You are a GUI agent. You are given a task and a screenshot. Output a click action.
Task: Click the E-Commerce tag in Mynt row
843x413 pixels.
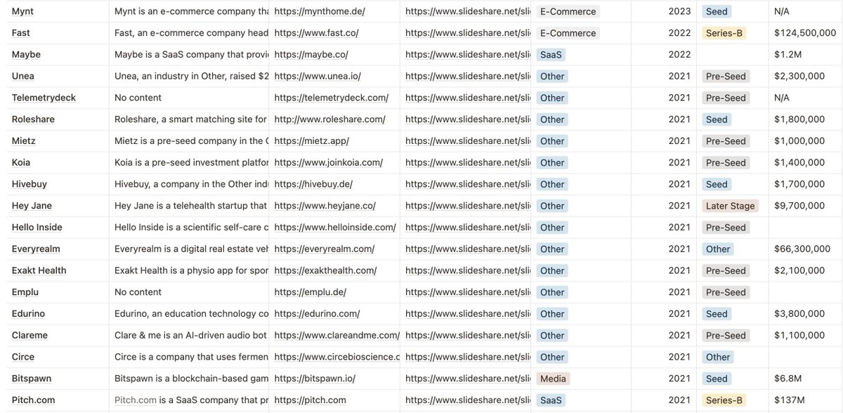[x=568, y=11]
